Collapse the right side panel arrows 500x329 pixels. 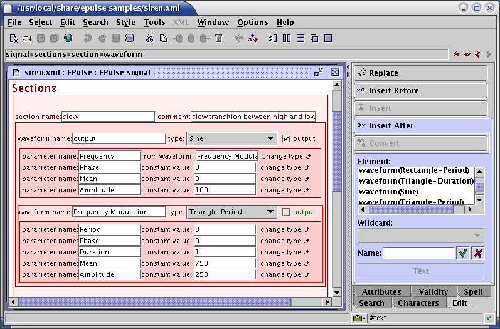pos(348,75)
